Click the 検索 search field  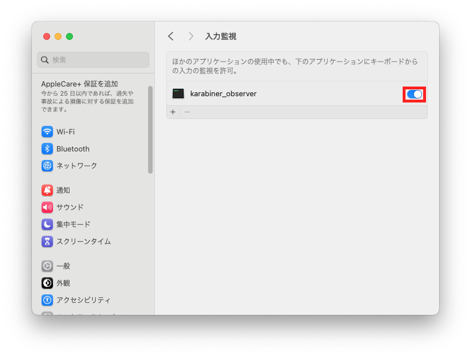(93, 60)
